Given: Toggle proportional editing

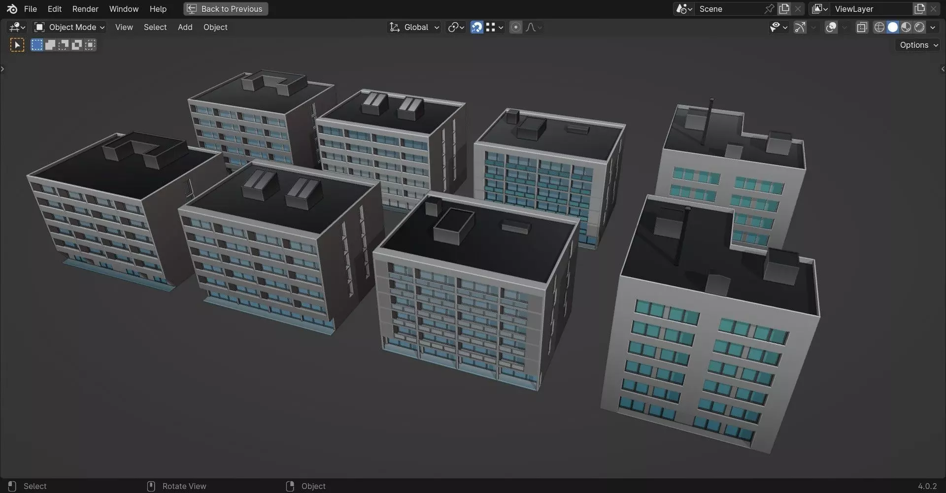Looking at the screenshot, I should click(x=516, y=27).
